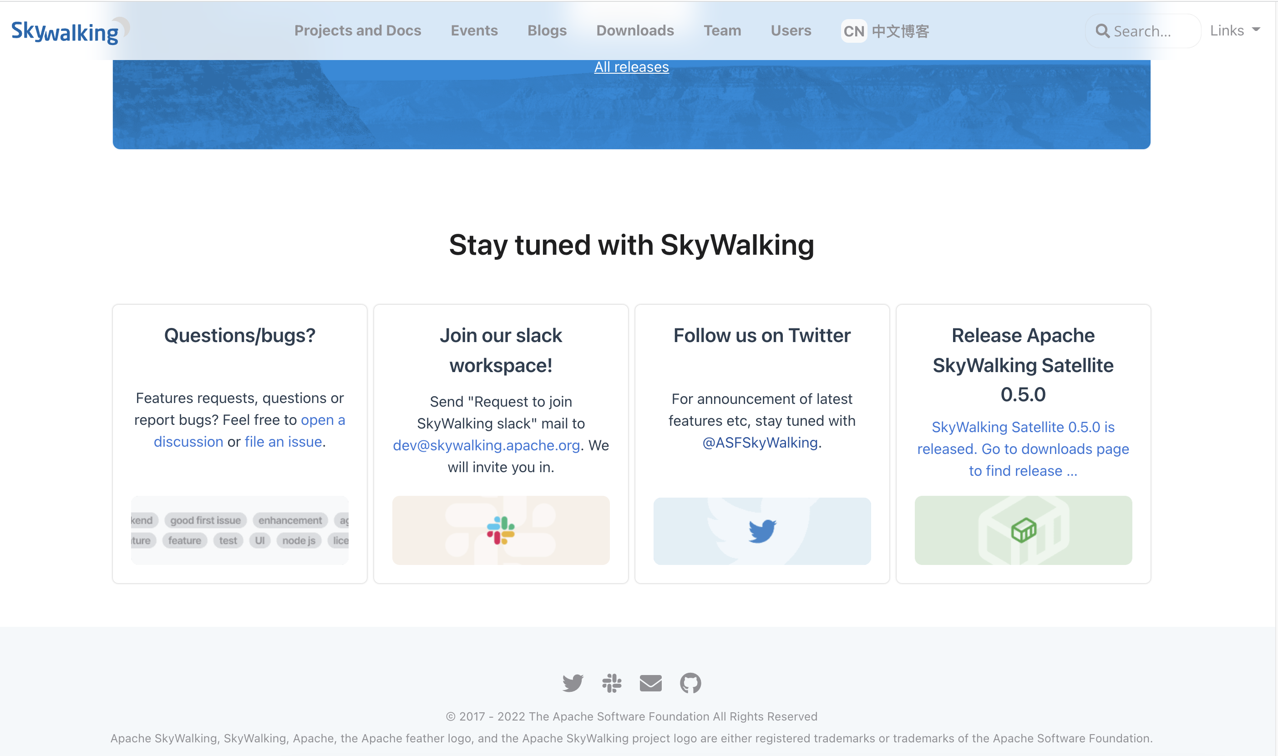This screenshot has width=1278, height=756.
Task: Open the 'file an issue' link
Action: pyautogui.click(x=284, y=442)
